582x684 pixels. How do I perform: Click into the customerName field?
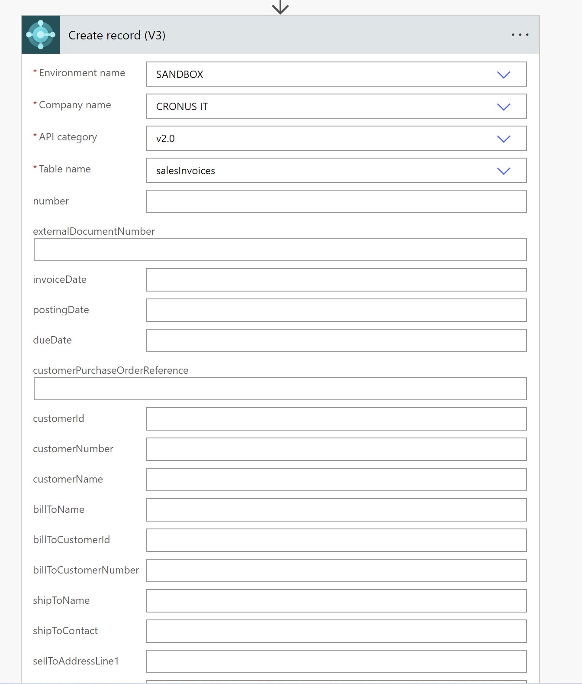(336, 480)
